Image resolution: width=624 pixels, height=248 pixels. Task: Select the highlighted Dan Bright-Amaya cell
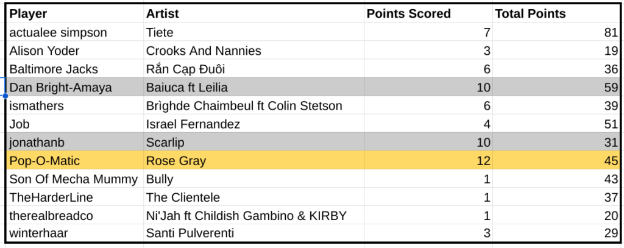(61, 87)
